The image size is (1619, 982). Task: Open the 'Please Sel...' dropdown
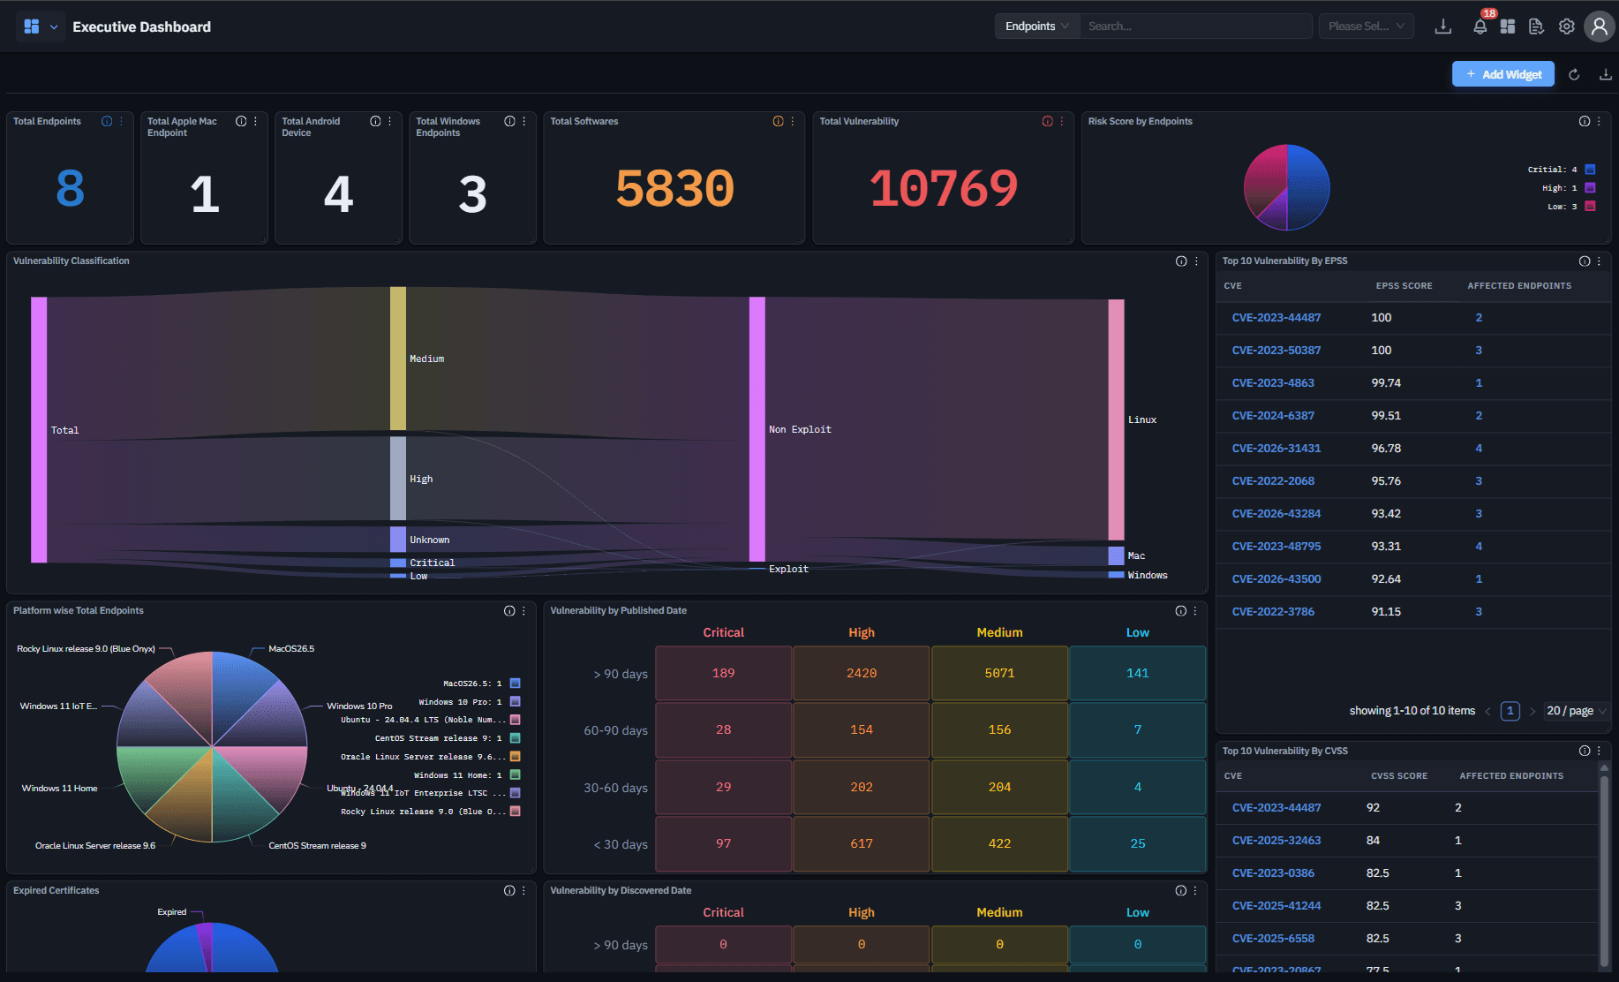[1366, 26]
